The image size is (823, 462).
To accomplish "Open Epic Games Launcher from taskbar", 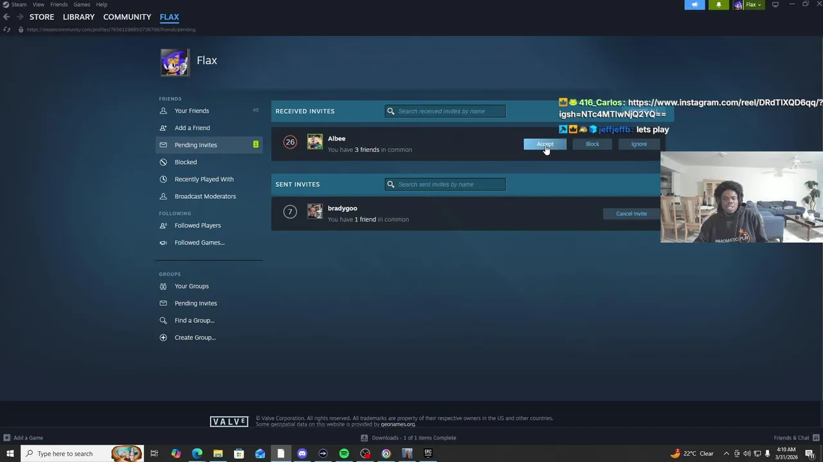I will [428, 454].
